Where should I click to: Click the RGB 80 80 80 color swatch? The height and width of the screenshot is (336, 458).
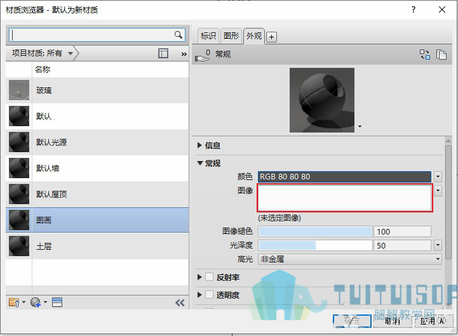tap(344, 177)
